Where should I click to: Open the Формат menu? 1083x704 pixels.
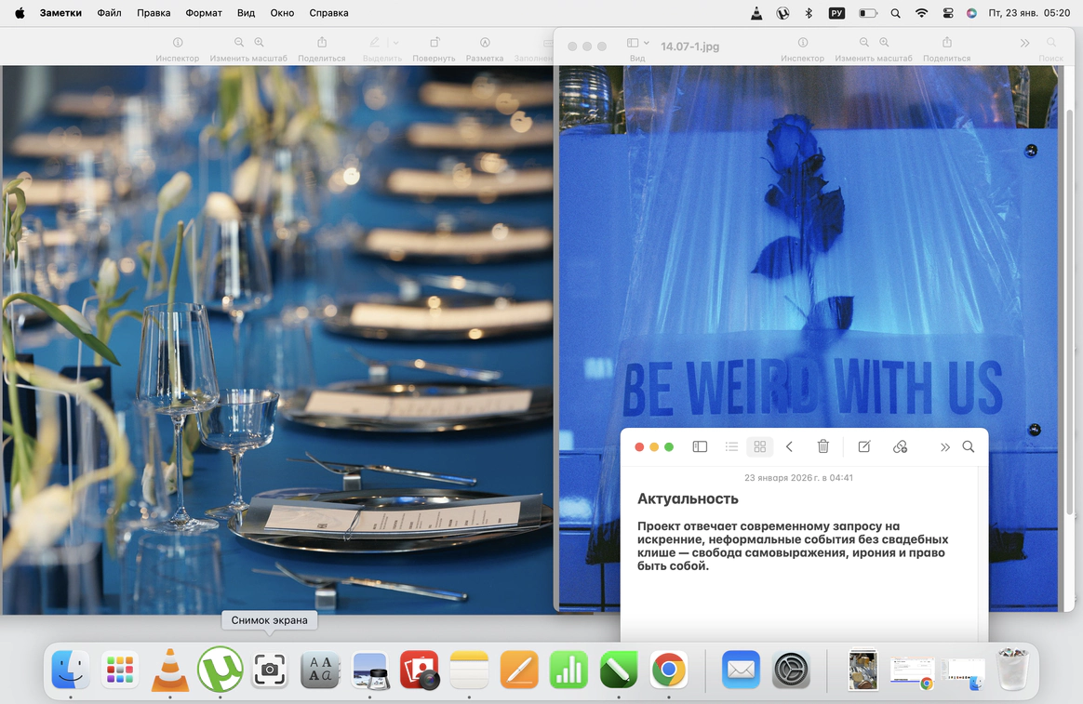[204, 13]
